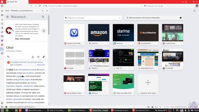Go back with the back arrow
The image size is (199, 112).
[31, 6]
